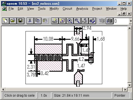Cut selection using the scissors icon
The width and height of the screenshot is (133, 100).
30,21
